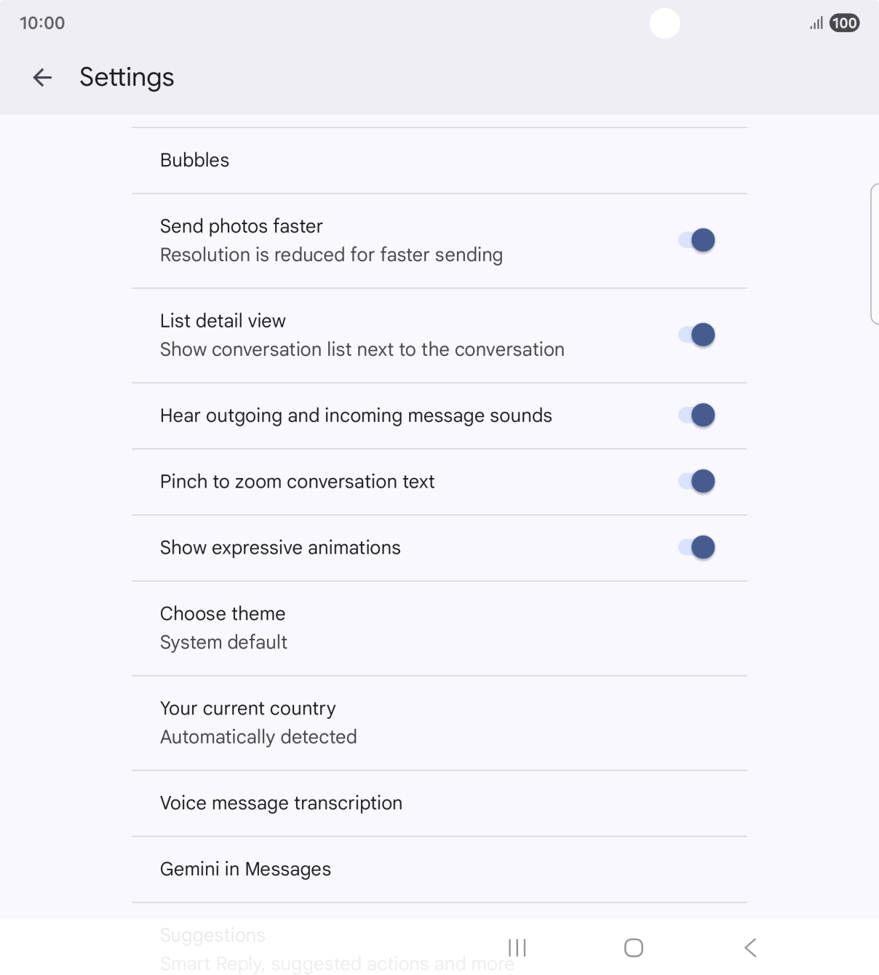Tap the signal strength icon

coord(816,23)
